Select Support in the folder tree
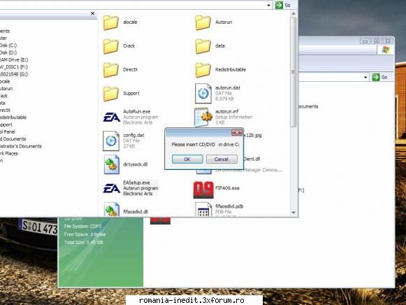The width and height of the screenshot is (406, 305). click(x=6, y=125)
